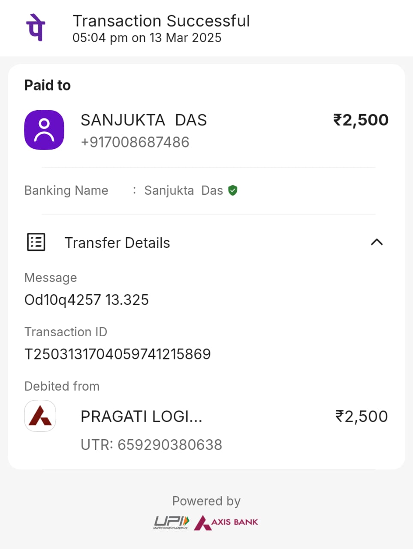This screenshot has width=413, height=549.
Task: Tap the transaction date and time text
Action: point(147,38)
